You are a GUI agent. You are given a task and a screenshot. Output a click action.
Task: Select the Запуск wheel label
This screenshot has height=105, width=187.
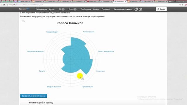[x=42, y=71]
